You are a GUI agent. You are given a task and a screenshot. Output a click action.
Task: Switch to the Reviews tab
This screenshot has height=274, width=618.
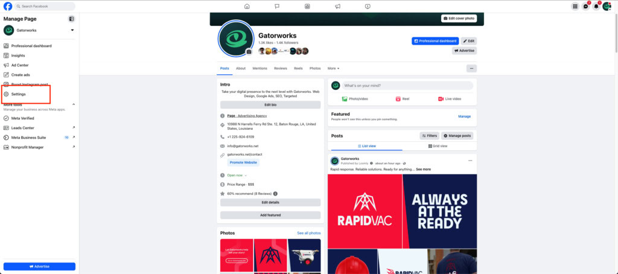coord(281,68)
